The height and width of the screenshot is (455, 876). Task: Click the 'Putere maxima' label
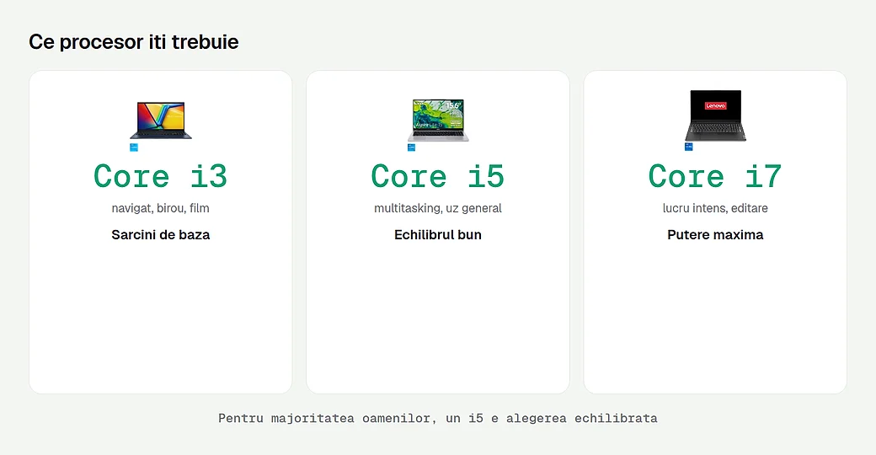(x=715, y=235)
